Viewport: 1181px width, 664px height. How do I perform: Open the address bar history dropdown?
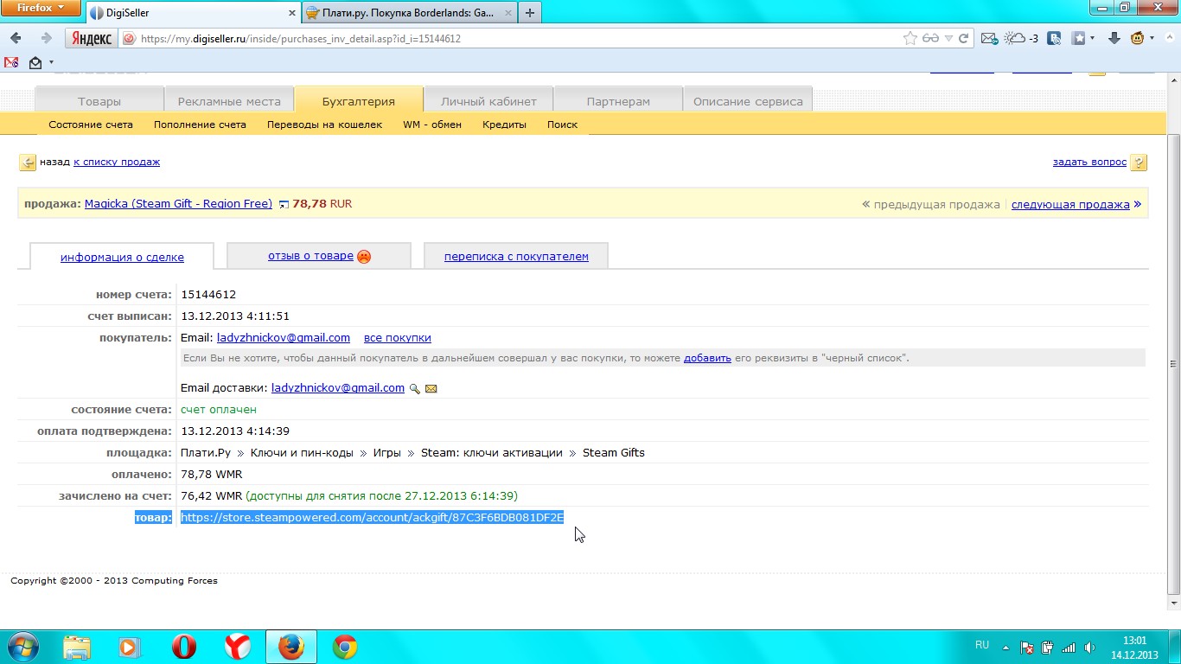pyautogui.click(x=948, y=38)
